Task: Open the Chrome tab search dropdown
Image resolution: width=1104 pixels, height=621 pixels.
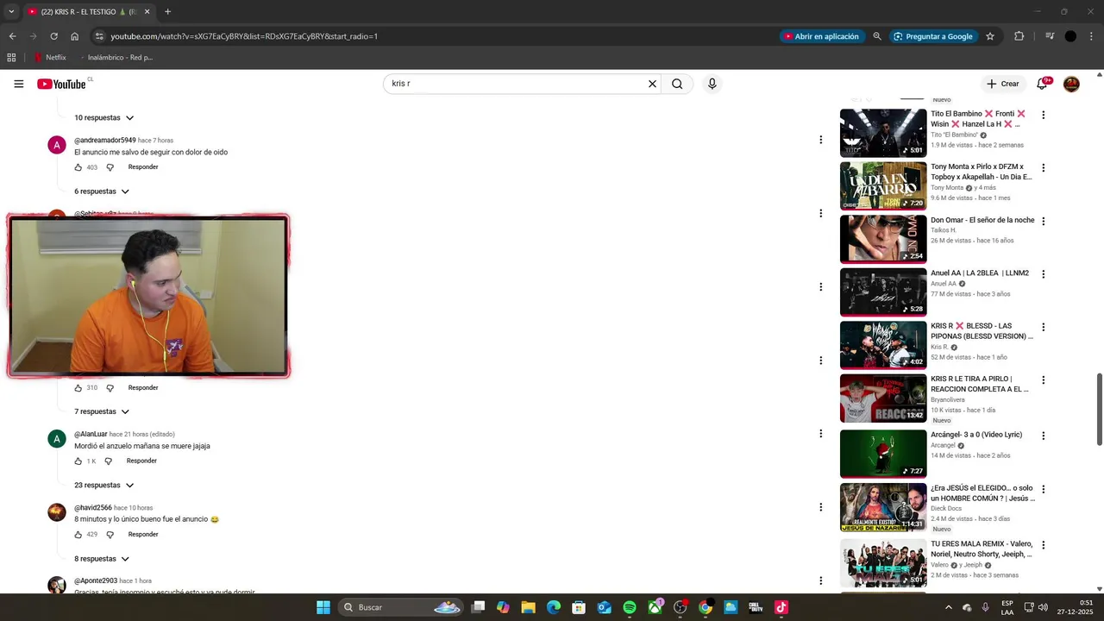Action: pyautogui.click(x=11, y=12)
